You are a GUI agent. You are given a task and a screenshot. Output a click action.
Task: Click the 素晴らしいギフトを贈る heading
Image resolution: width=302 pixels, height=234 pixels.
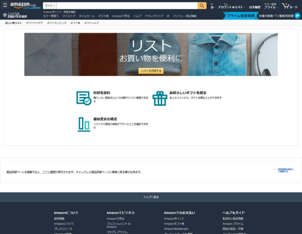click(188, 93)
